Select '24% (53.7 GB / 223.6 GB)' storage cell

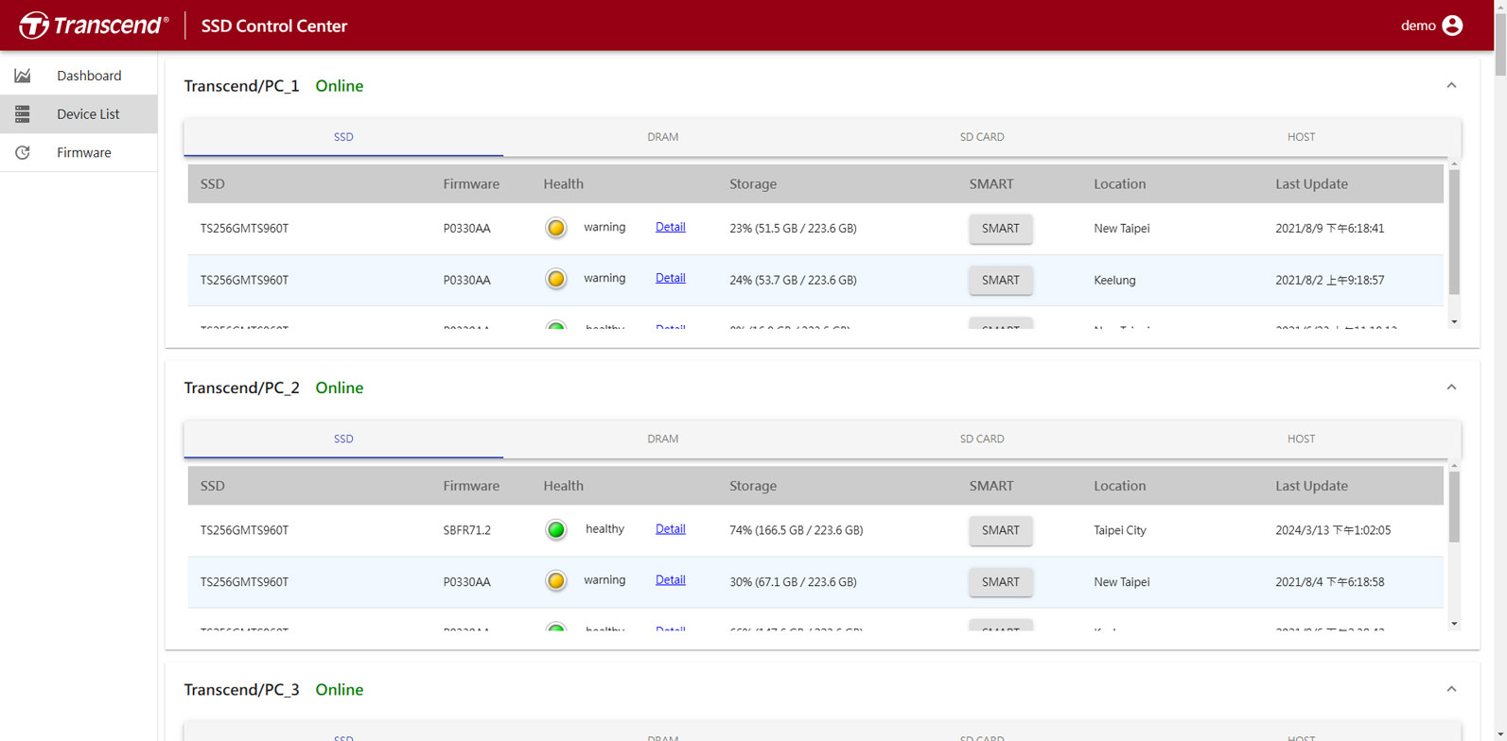point(793,280)
